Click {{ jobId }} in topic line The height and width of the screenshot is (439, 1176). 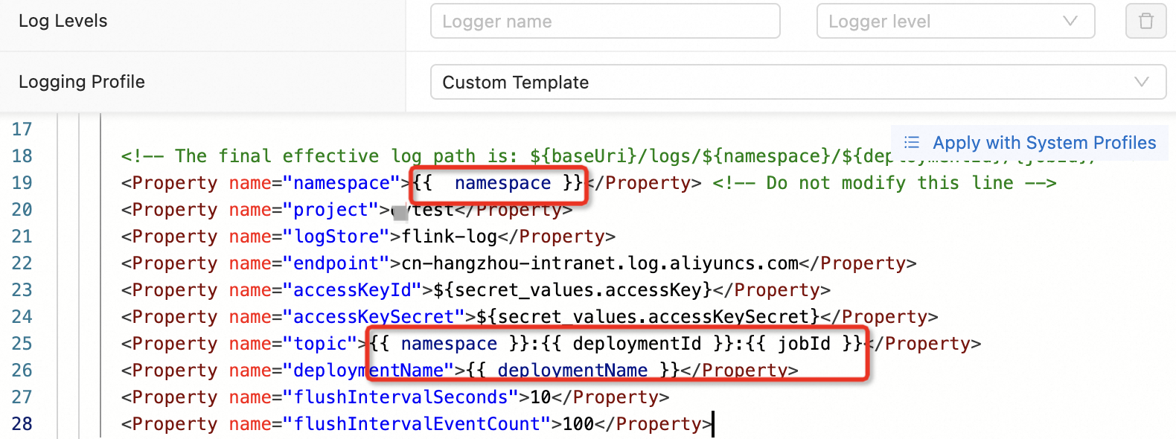pos(805,344)
